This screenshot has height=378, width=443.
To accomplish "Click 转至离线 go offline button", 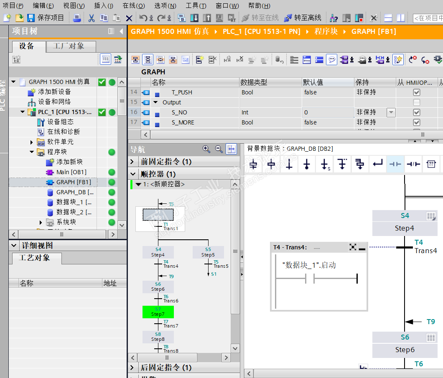I will (303, 18).
